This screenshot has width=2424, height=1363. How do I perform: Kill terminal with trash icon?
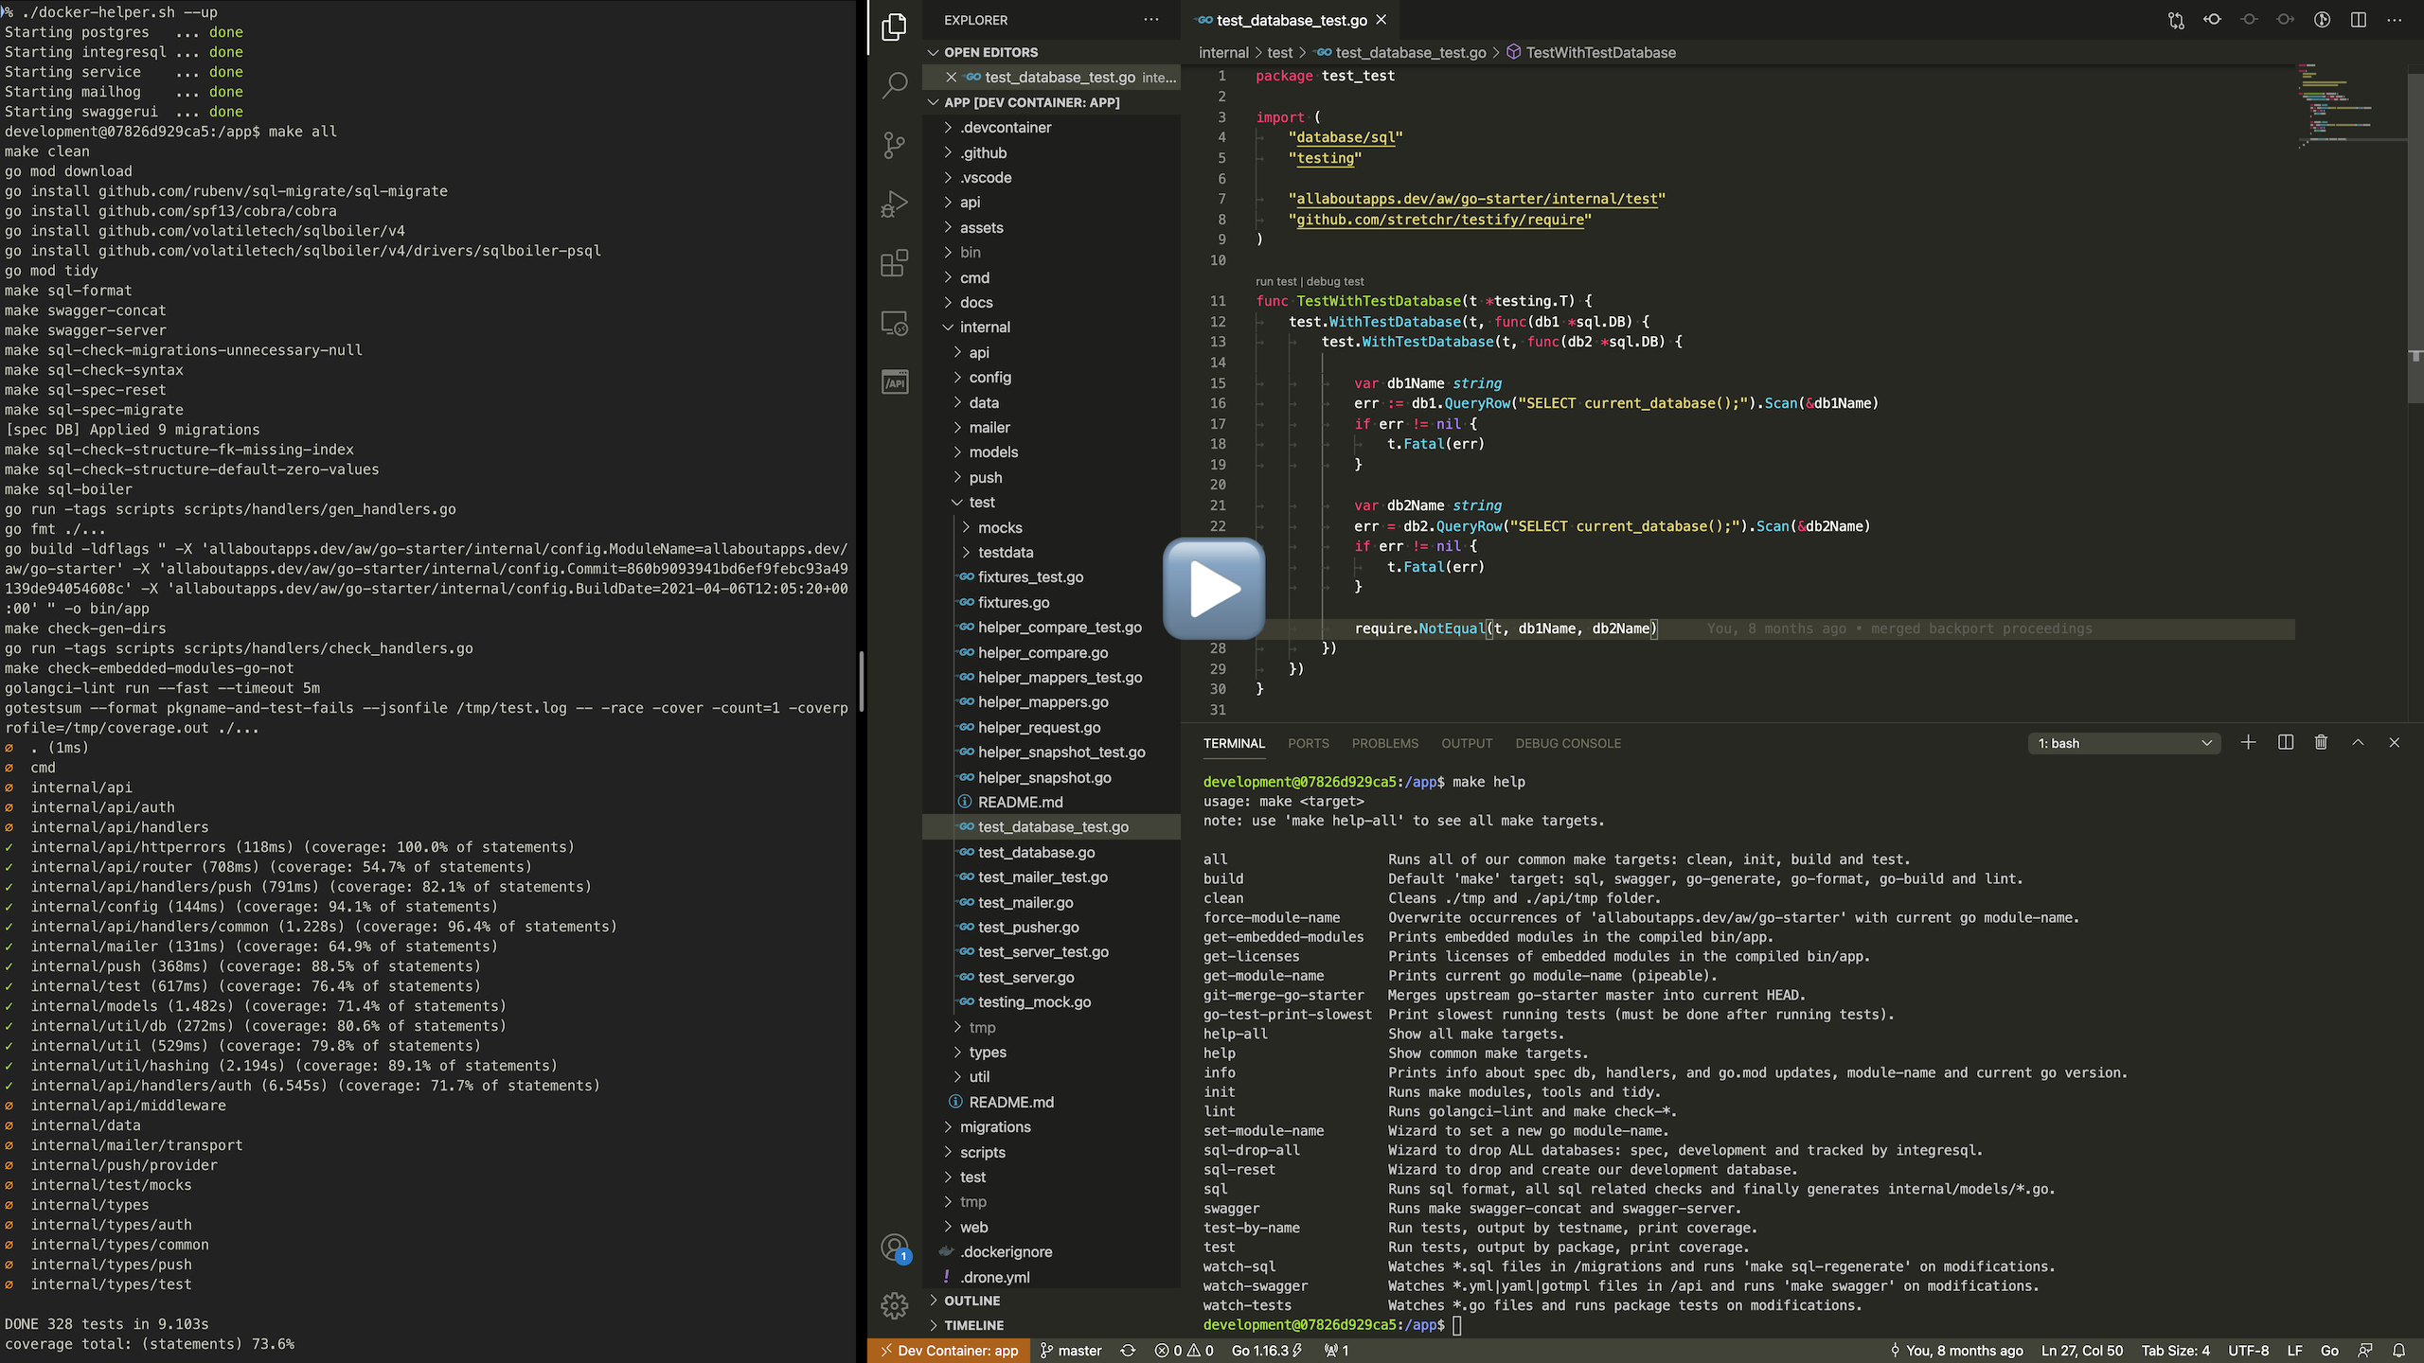pyautogui.click(x=2321, y=743)
